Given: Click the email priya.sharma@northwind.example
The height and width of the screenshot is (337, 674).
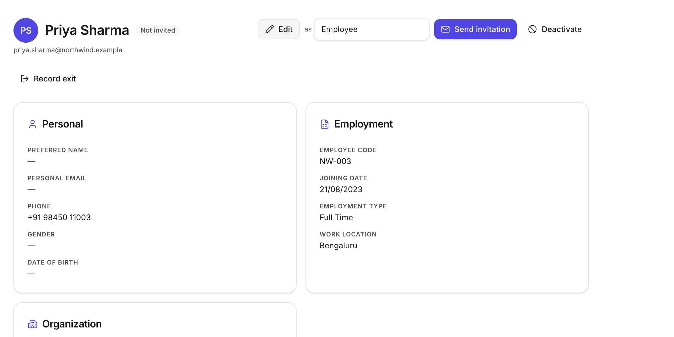Looking at the screenshot, I should (x=68, y=50).
